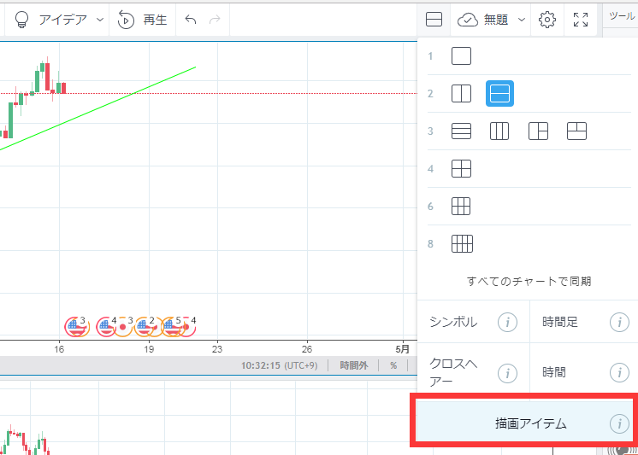This screenshot has width=638, height=455.
Task: Choose four-chart grid layout
Action: [x=461, y=168]
